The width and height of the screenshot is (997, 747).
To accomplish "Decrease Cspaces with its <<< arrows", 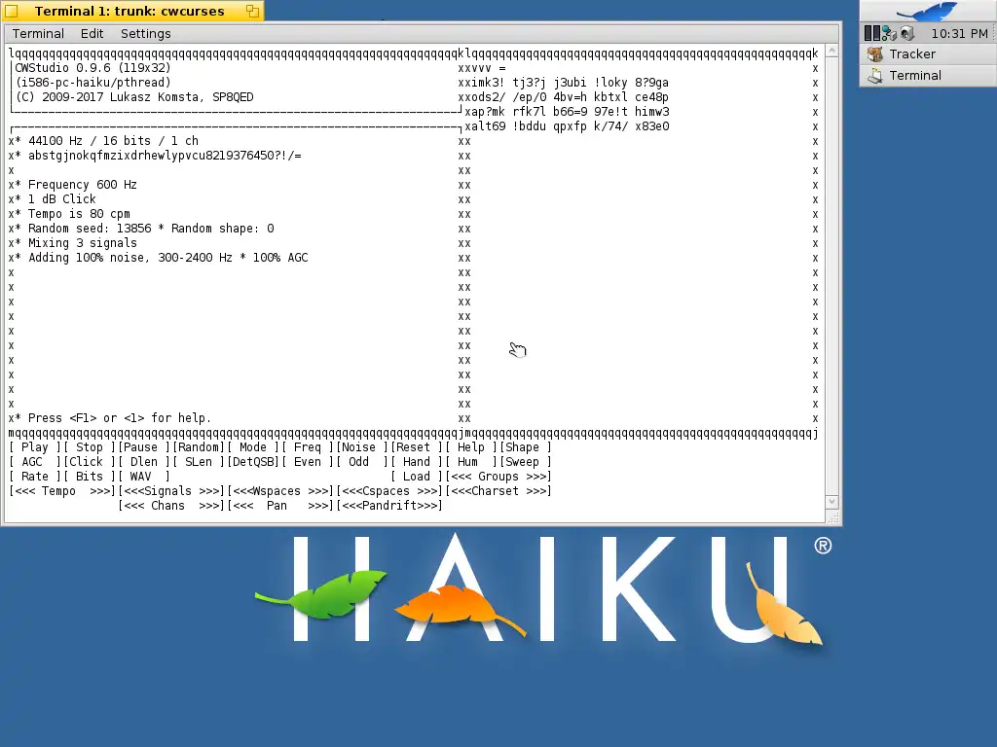I will [x=352, y=491].
